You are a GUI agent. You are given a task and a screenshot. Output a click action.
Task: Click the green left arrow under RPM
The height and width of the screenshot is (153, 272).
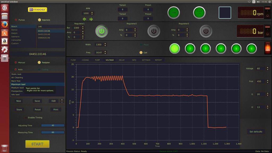84,19
